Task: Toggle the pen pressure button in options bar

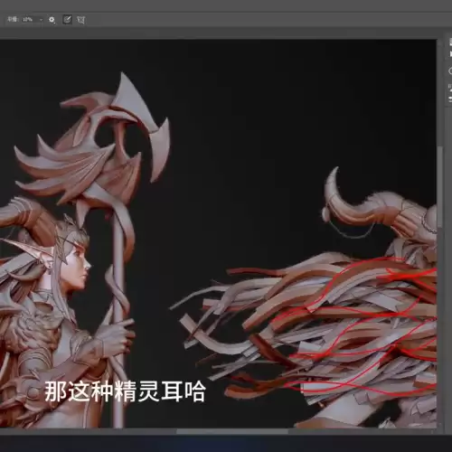Action: [x=67, y=20]
